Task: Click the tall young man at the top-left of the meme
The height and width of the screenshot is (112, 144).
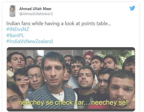Action: click(17, 61)
